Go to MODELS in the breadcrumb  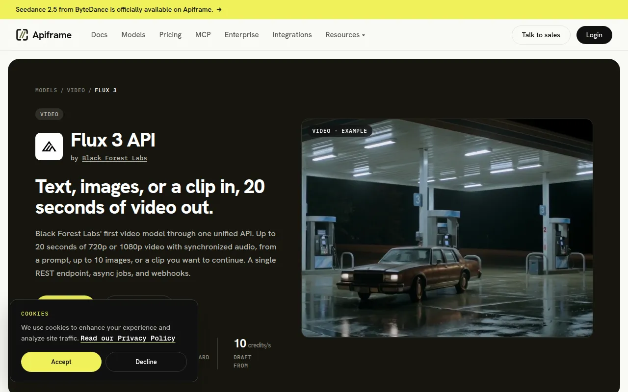46,90
